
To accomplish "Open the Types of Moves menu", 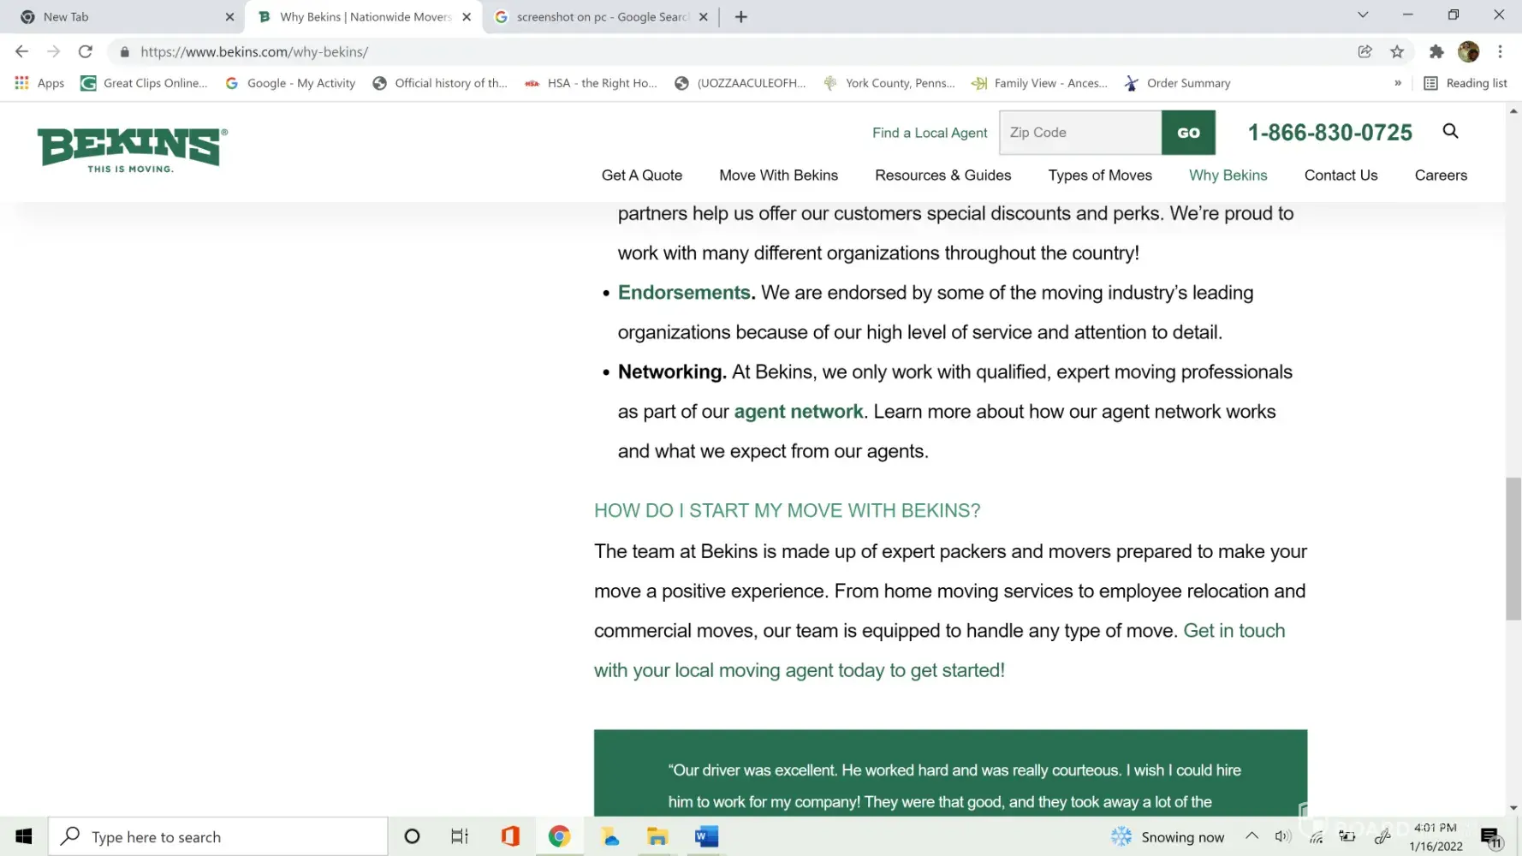I will pyautogui.click(x=1099, y=175).
